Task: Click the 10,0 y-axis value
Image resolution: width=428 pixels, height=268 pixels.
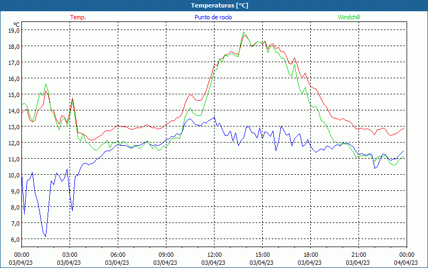Action: [x=14, y=175]
